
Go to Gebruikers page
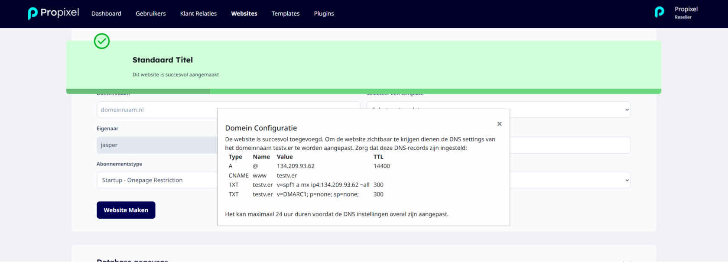tap(150, 13)
